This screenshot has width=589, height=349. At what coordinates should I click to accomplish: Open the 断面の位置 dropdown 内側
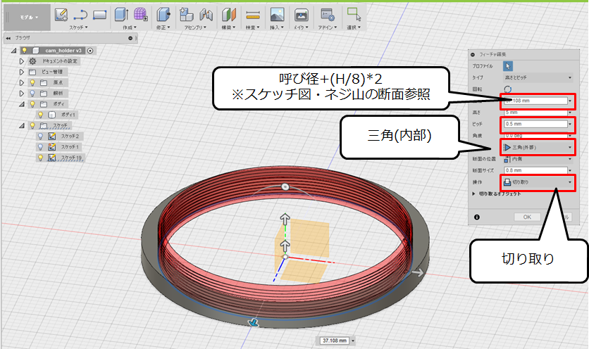pyautogui.click(x=538, y=159)
